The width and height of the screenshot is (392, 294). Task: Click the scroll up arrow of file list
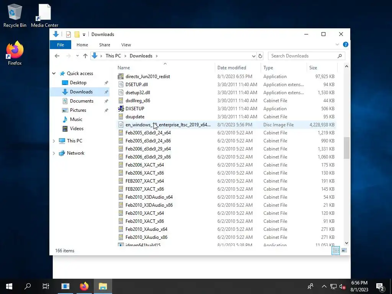tap(346, 66)
